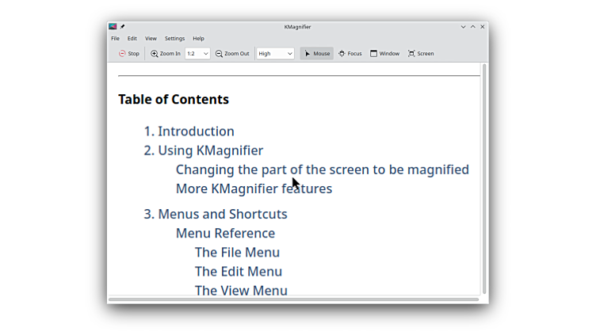Image resolution: width=596 pixels, height=335 pixels.
Task: Open the 1:2 zoom ratio dropdown
Action: point(197,54)
